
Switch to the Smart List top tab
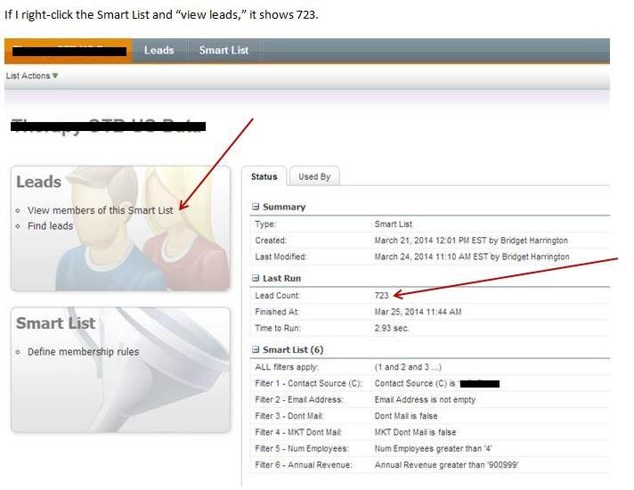pyautogui.click(x=224, y=51)
